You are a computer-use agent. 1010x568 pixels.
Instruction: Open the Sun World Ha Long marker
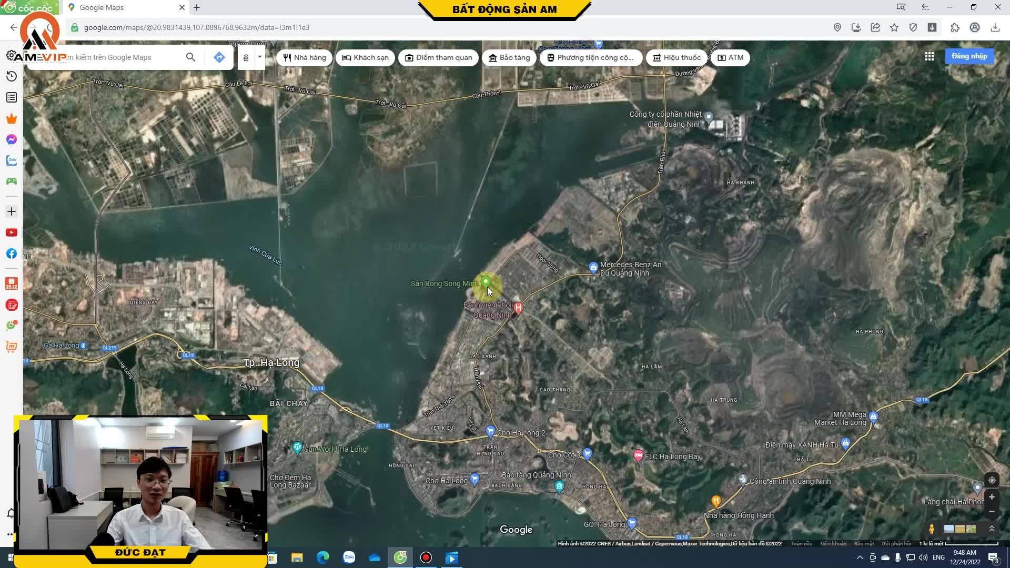297,448
